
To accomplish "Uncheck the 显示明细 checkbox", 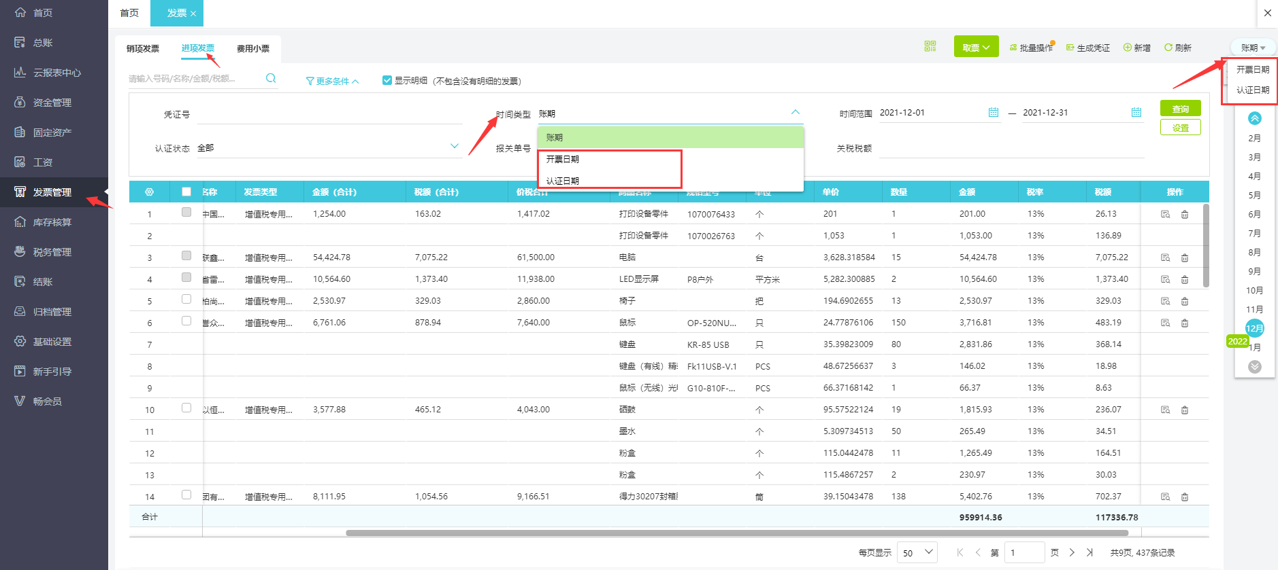I will [387, 80].
